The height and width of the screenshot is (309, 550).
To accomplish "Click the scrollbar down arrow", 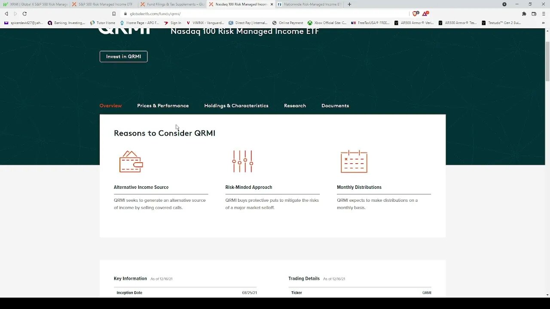I will (547, 295).
